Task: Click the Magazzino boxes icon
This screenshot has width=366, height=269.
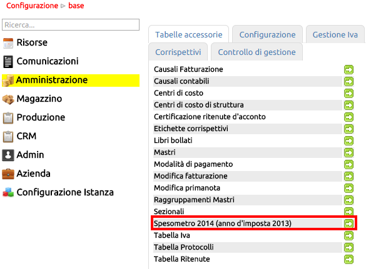Action: tap(8, 99)
